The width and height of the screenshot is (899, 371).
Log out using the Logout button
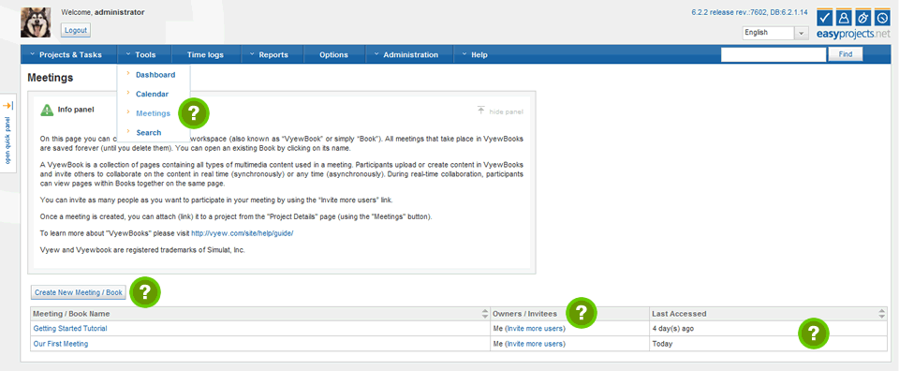(x=76, y=30)
